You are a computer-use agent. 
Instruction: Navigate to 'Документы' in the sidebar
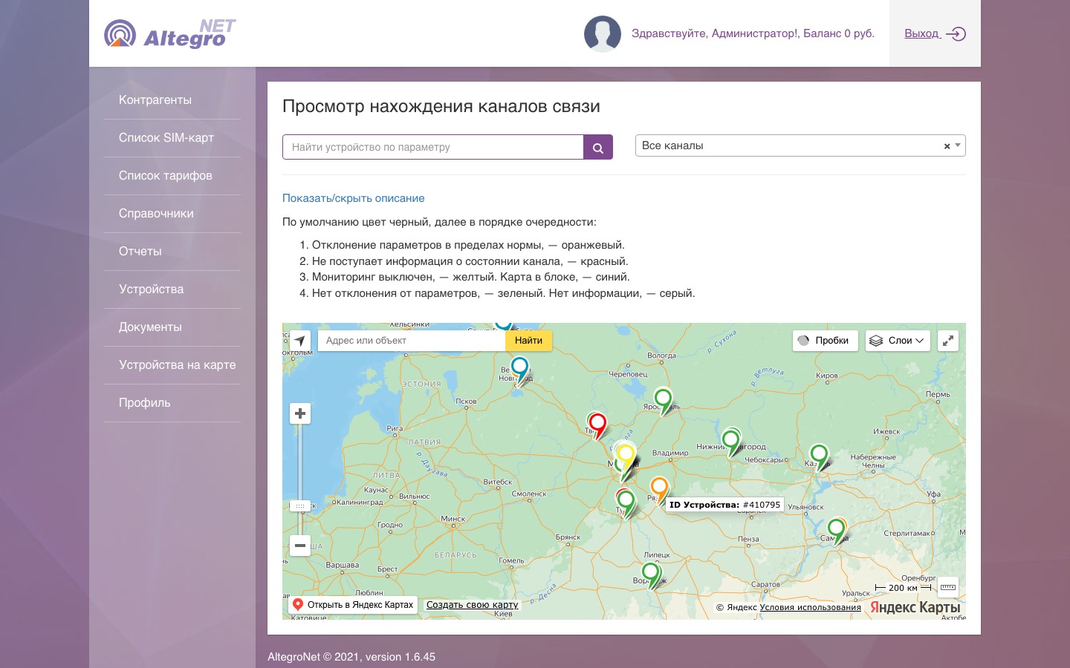(x=150, y=327)
